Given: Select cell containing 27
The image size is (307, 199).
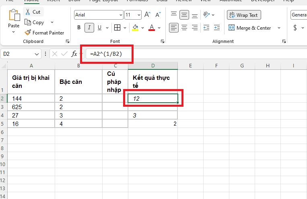Looking at the screenshot, I should point(31,115).
